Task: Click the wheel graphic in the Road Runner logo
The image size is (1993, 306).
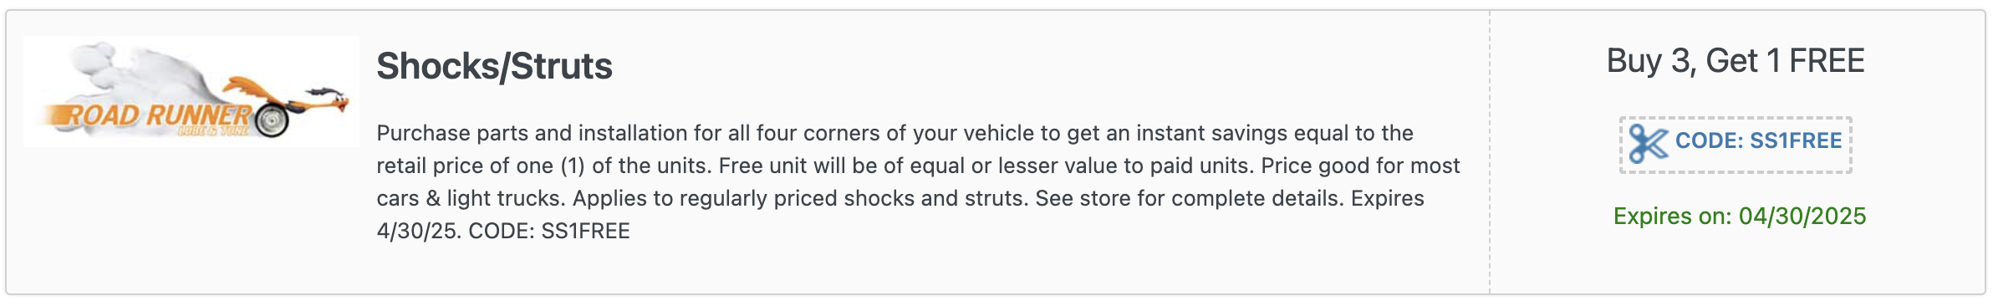Action: [x=273, y=120]
